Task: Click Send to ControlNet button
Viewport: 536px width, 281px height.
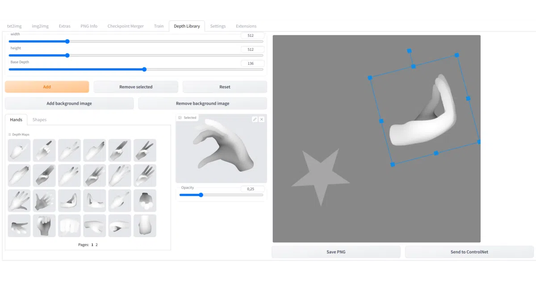Action: click(469, 252)
